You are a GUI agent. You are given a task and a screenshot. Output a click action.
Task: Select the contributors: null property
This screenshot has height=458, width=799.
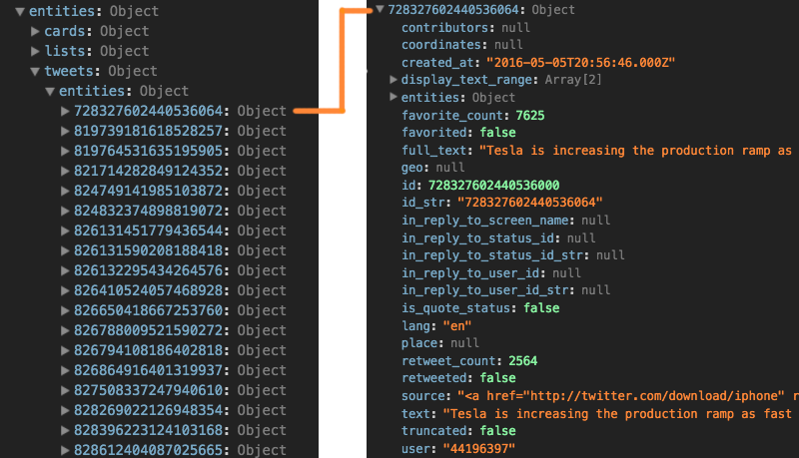(x=465, y=28)
